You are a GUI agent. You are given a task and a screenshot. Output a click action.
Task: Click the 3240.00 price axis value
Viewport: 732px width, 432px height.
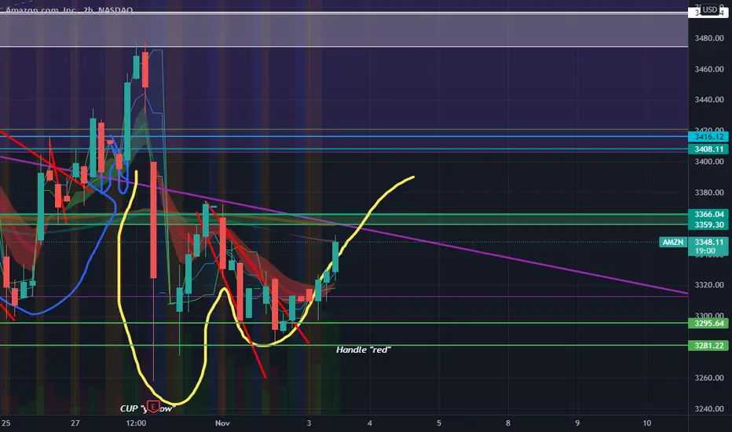point(708,408)
